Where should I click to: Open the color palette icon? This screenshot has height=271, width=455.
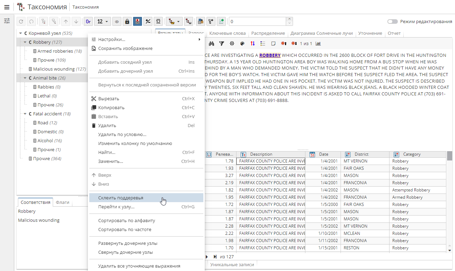point(242,44)
